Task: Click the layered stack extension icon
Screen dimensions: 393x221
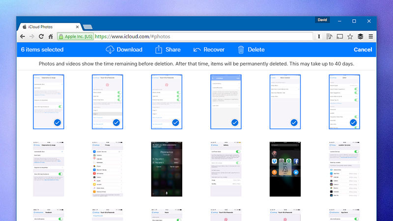Action: [360, 36]
